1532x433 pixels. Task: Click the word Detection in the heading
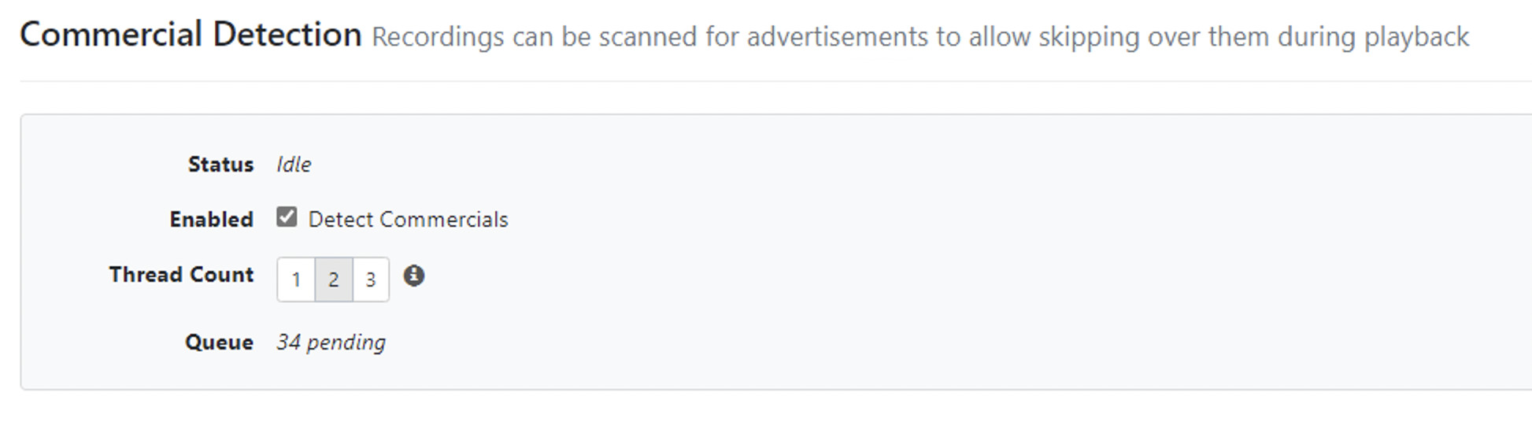[287, 35]
